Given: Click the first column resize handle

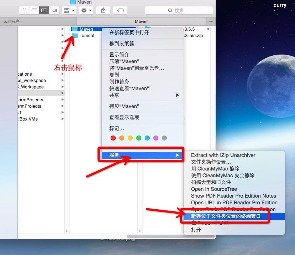Looking at the screenshot, I should click(67, 231).
